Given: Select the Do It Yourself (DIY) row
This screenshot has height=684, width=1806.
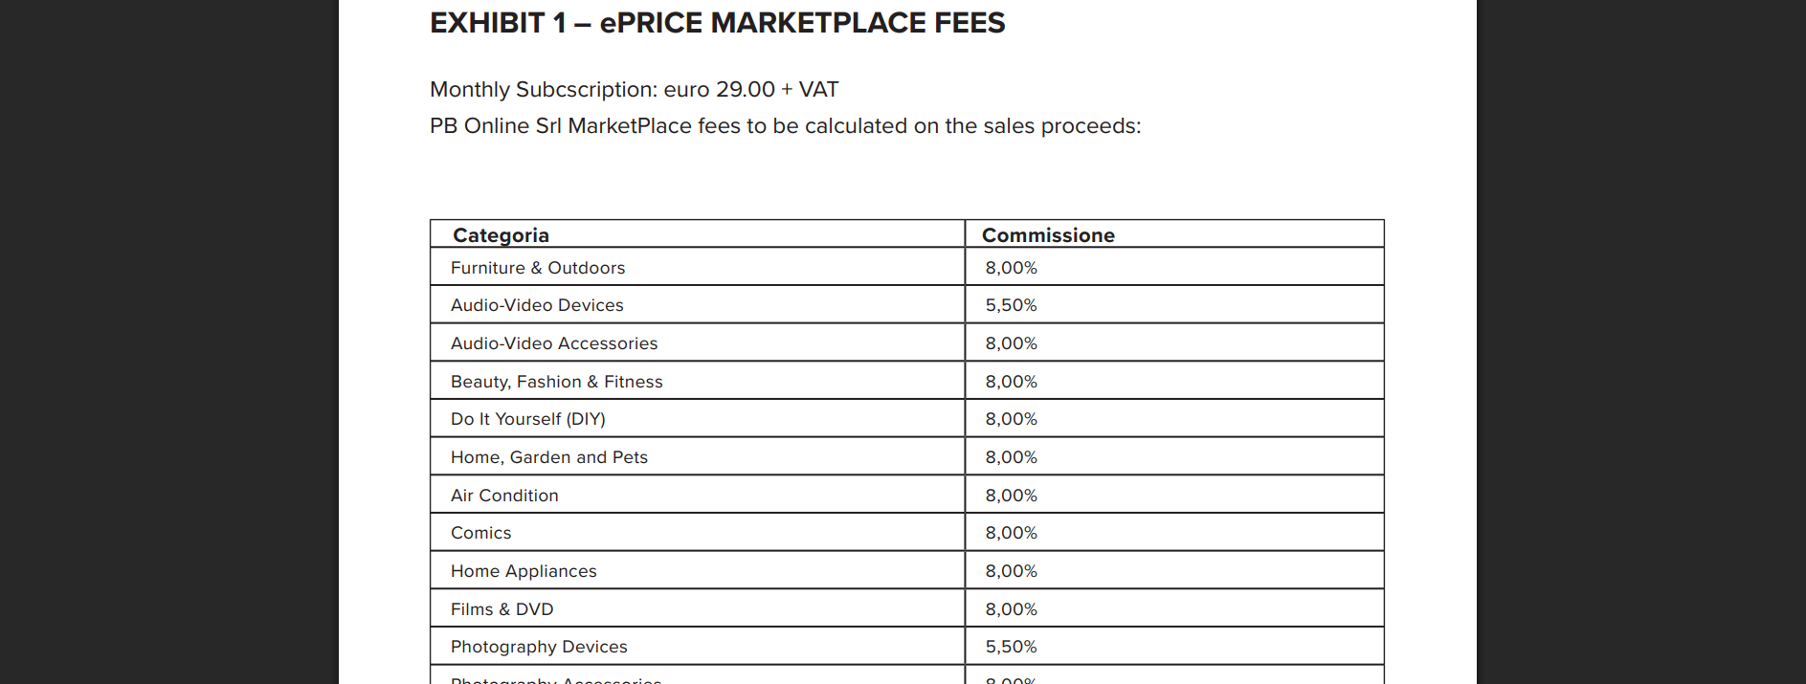Looking at the screenshot, I should 528,419.
